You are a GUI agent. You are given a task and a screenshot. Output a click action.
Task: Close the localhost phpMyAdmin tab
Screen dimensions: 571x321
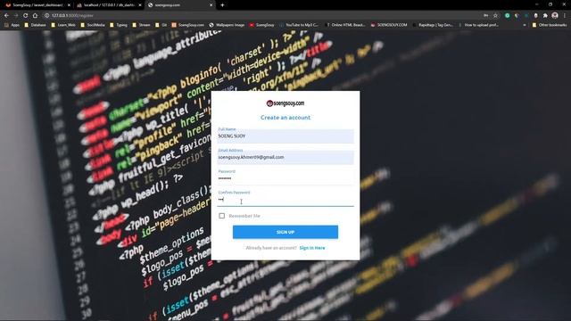[140, 5]
